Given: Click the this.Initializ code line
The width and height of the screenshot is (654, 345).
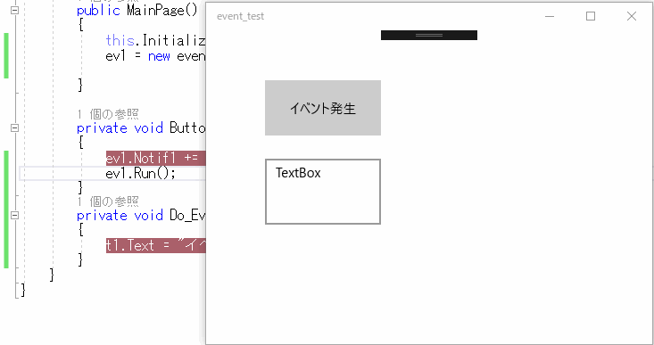Looking at the screenshot, I should (155, 40).
